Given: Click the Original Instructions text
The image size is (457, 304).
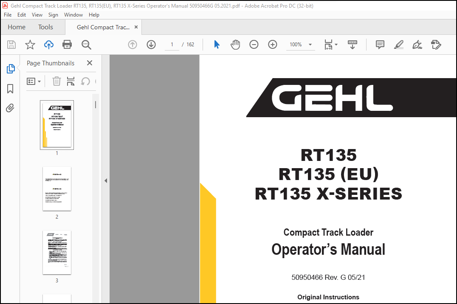Looking at the screenshot, I should pyautogui.click(x=328, y=297).
